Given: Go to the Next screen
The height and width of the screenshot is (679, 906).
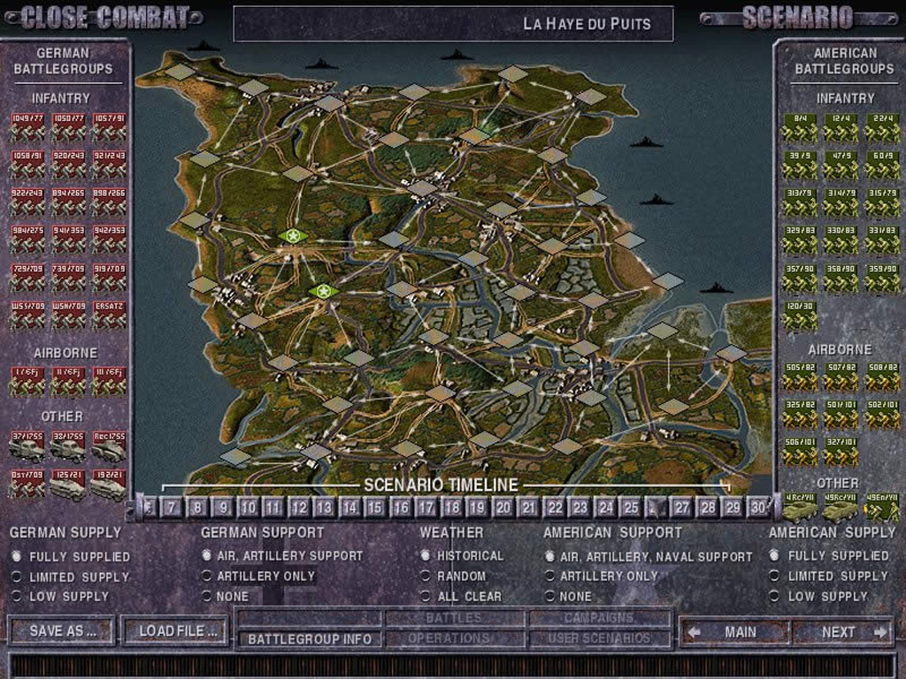Looking at the screenshot, I should point(841,632).
